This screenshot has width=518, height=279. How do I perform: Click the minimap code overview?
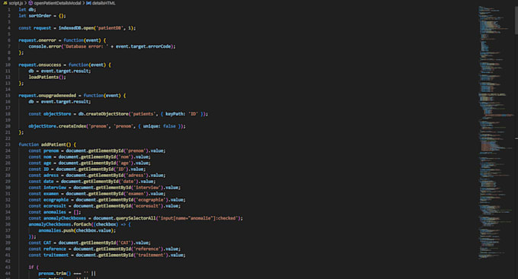[495, 132]
